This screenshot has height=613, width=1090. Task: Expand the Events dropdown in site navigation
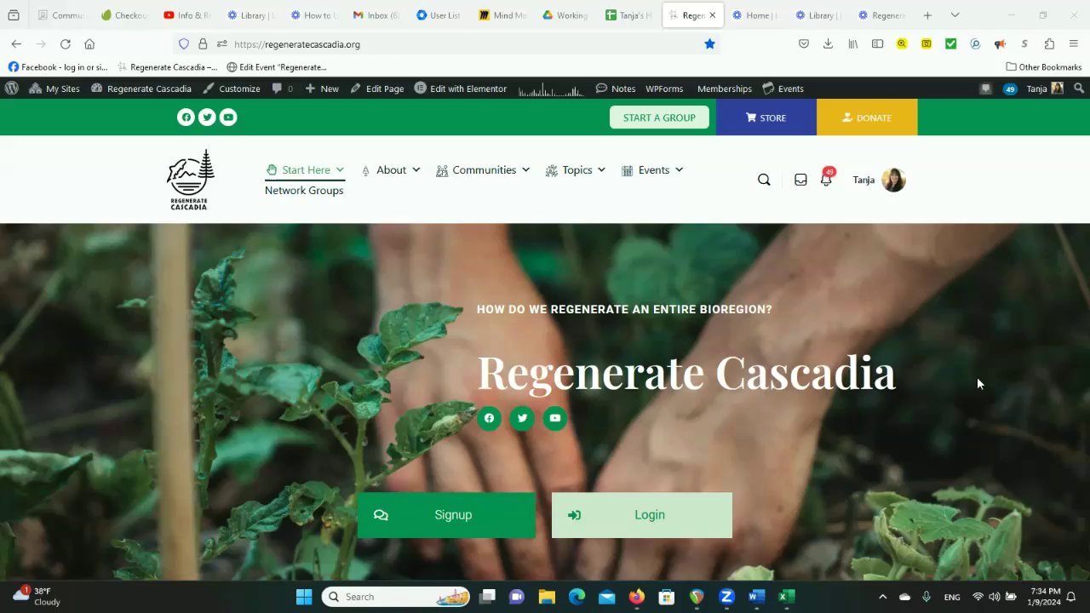652,170
